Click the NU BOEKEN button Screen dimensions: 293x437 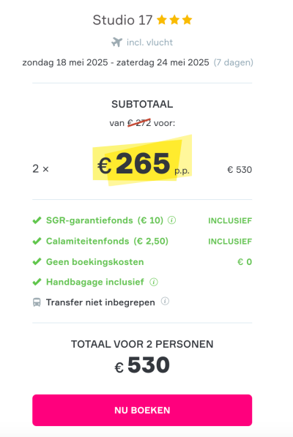click(142, 410)
